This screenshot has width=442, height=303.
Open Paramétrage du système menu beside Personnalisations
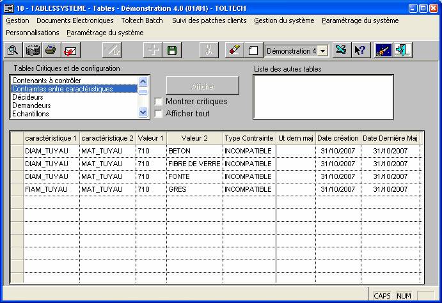(105, 33)
